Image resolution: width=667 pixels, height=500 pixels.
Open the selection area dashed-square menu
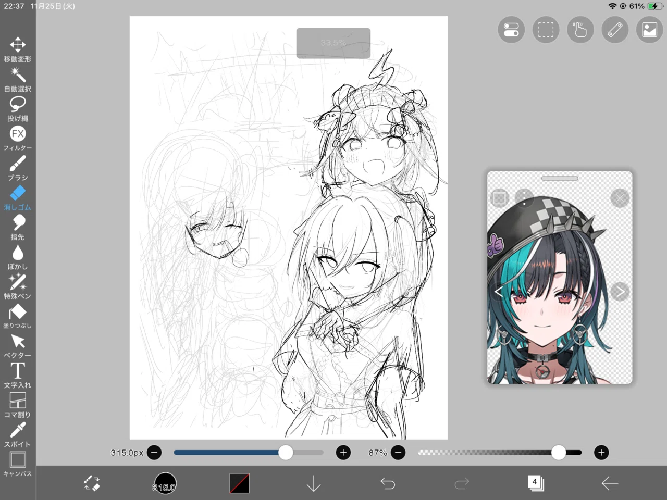(x=546, y=30)
